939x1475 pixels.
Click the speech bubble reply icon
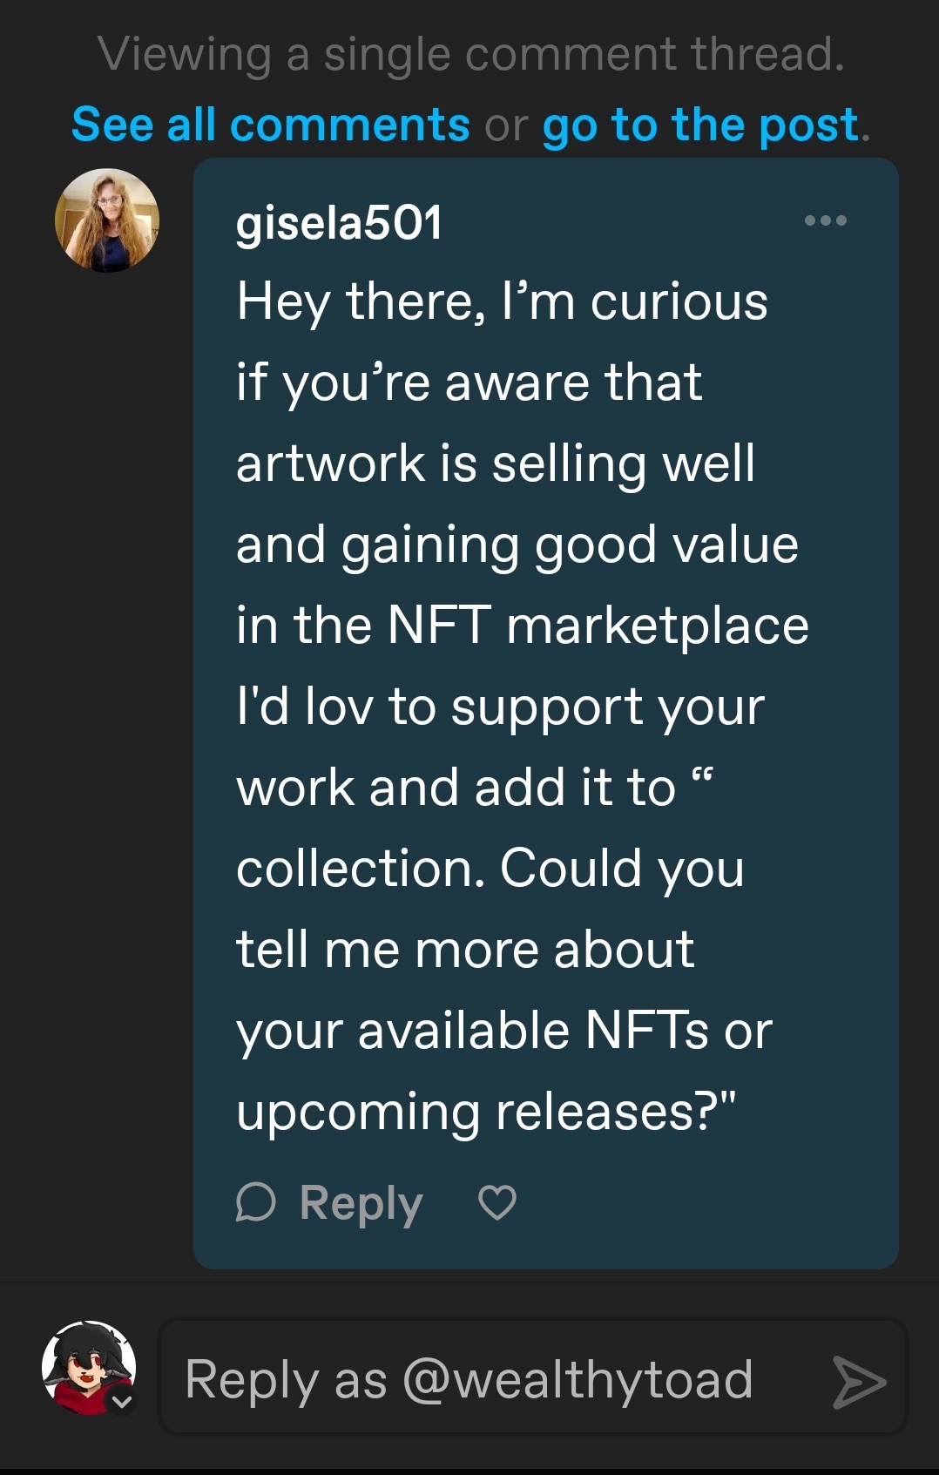pos(255,1203)
